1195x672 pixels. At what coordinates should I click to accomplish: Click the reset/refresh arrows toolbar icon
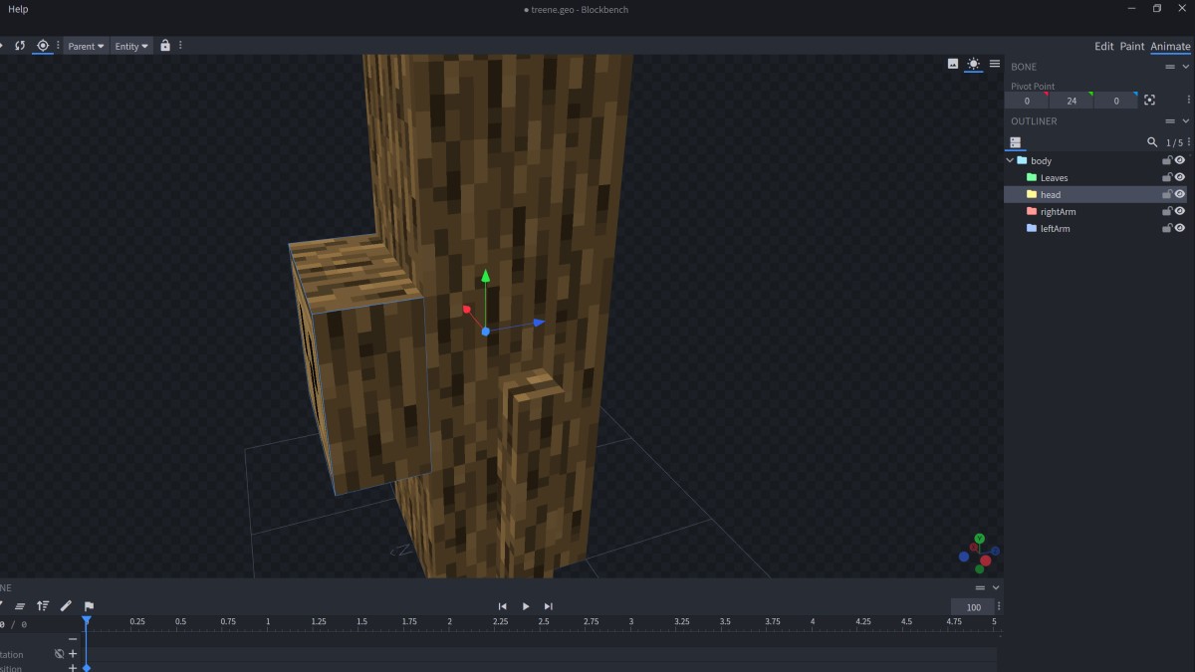pos(20,46)
